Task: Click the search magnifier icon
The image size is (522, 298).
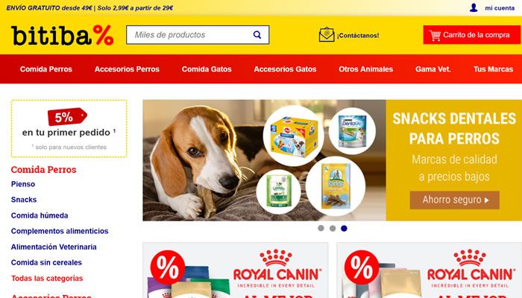Action: [x=257, y=34]
